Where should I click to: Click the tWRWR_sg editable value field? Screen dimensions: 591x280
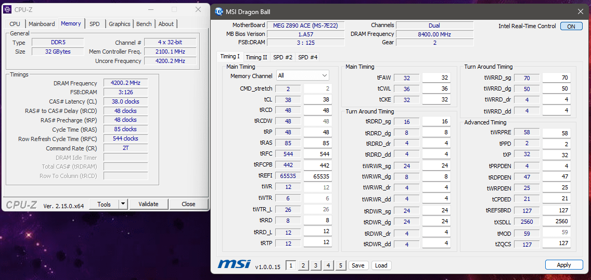click(x=436, y=166)
